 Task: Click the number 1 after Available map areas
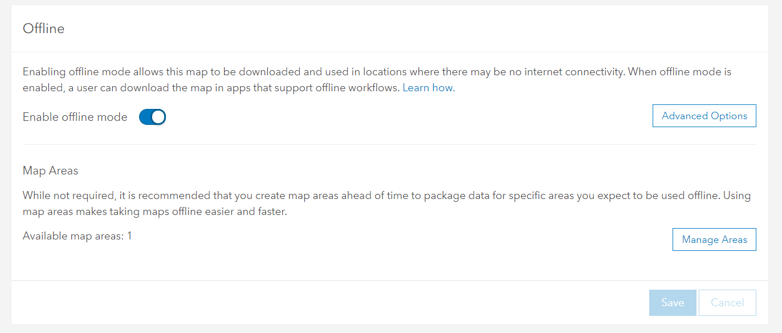click(129, 235)
